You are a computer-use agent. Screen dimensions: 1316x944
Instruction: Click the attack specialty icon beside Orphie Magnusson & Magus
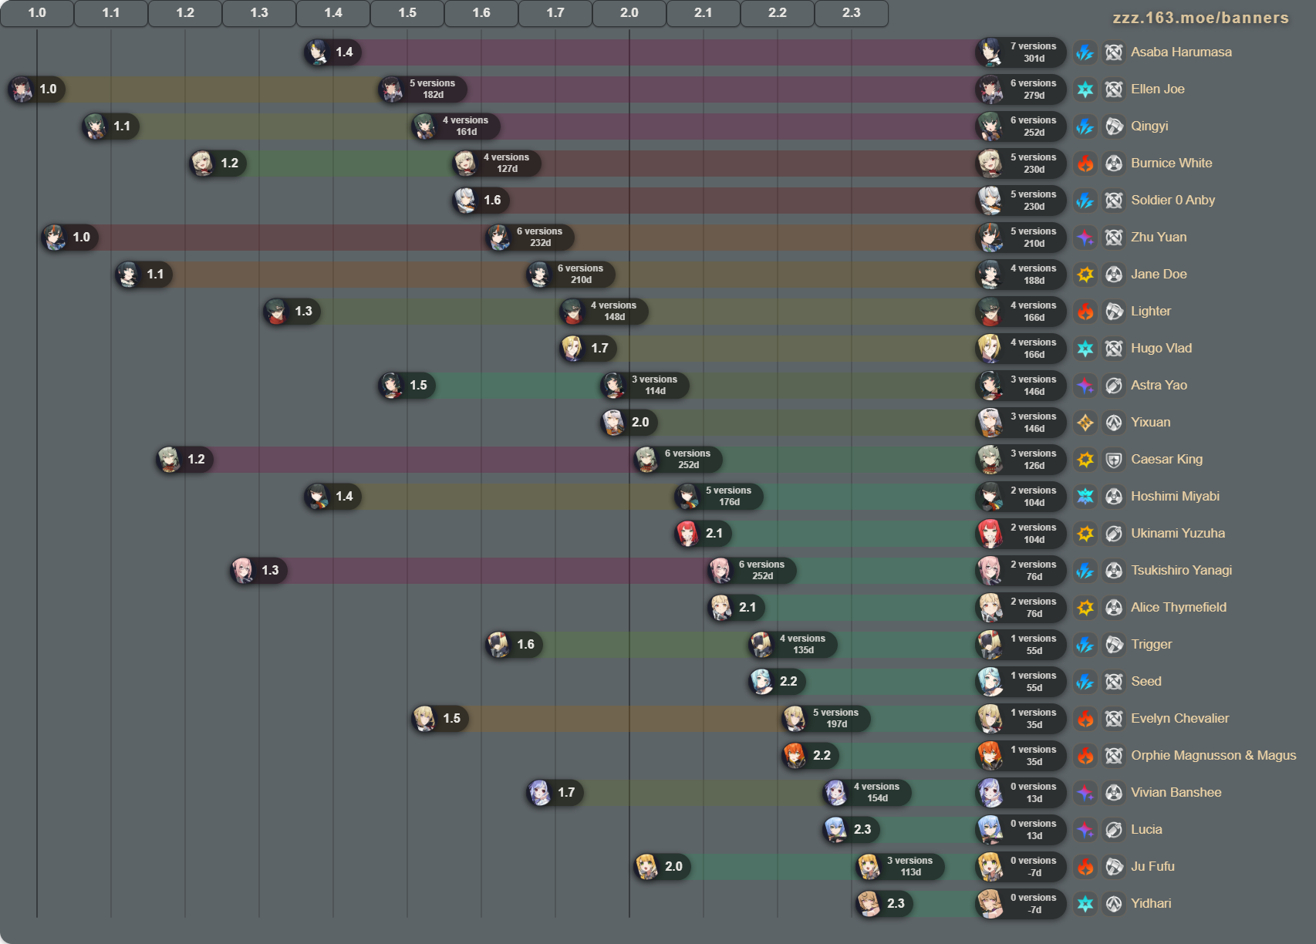point(1114,756)
